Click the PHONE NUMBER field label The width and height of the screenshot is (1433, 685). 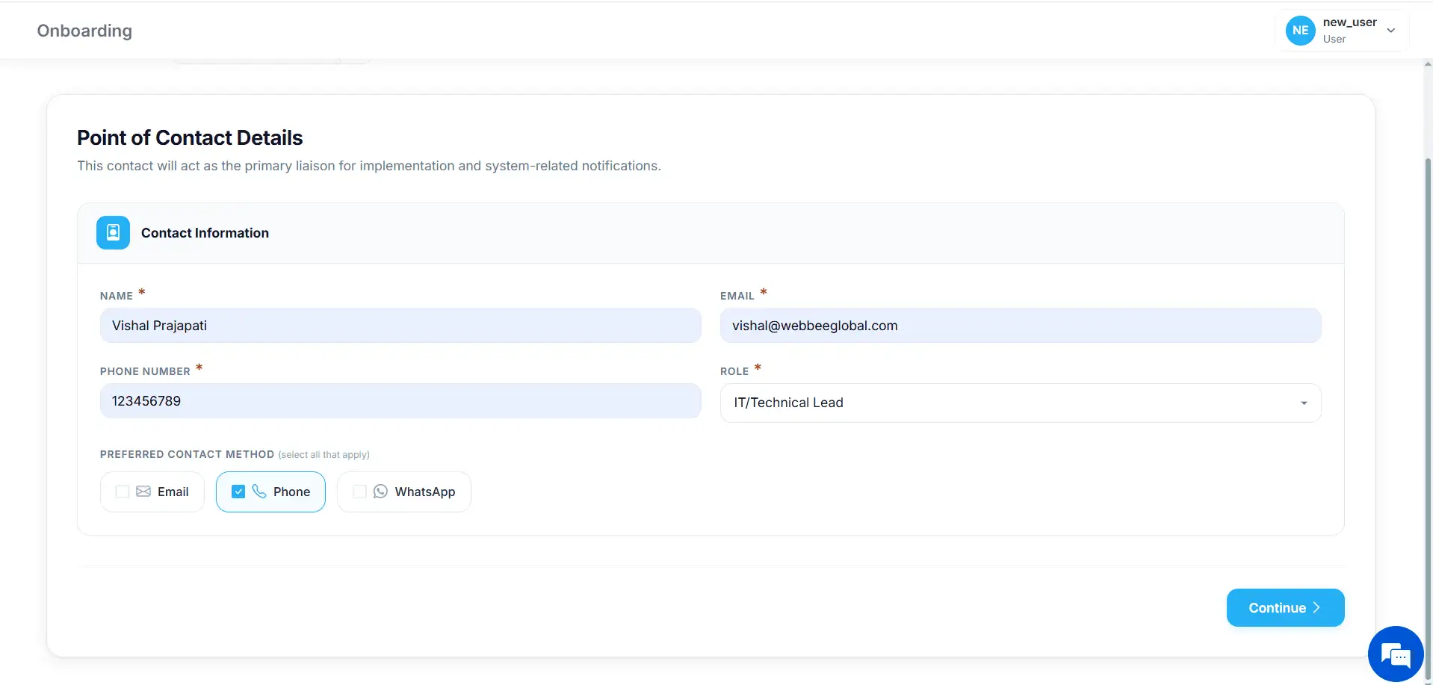145,371
